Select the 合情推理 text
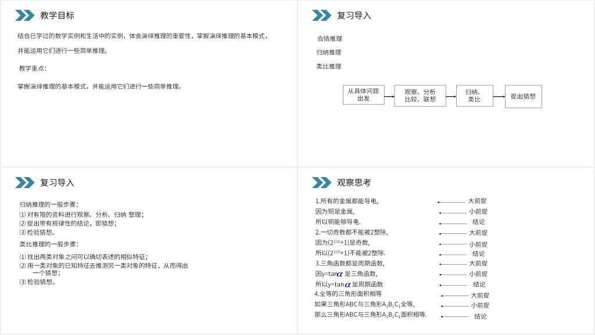Image resolution: width=595 pixels, height=335 pixels. (329, 39)
